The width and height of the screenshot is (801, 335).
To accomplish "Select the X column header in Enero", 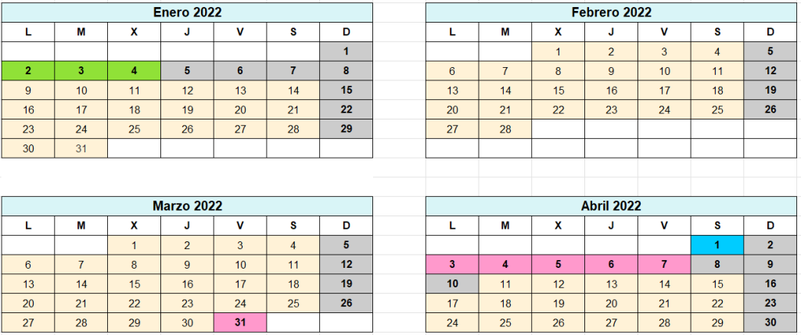I will 135,32.
